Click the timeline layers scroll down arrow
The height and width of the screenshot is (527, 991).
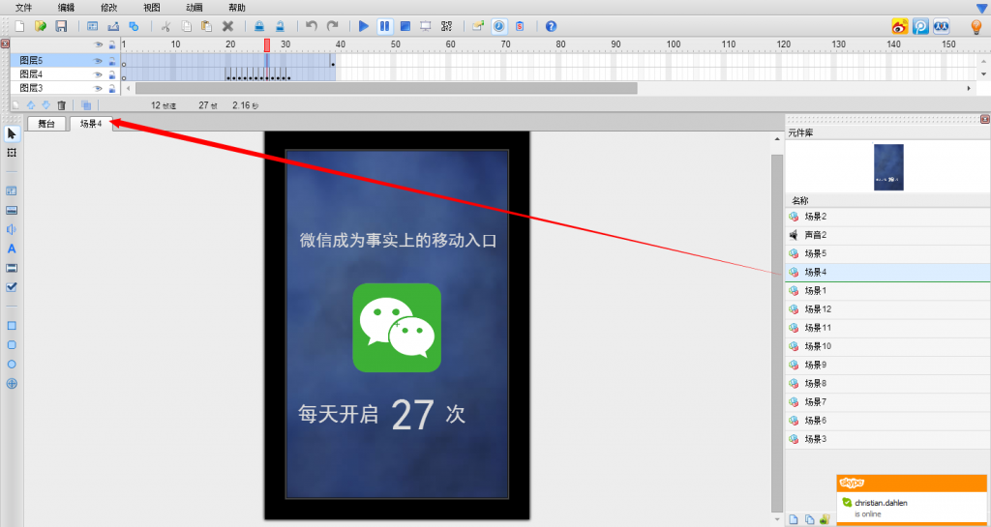tap(983, 74)
